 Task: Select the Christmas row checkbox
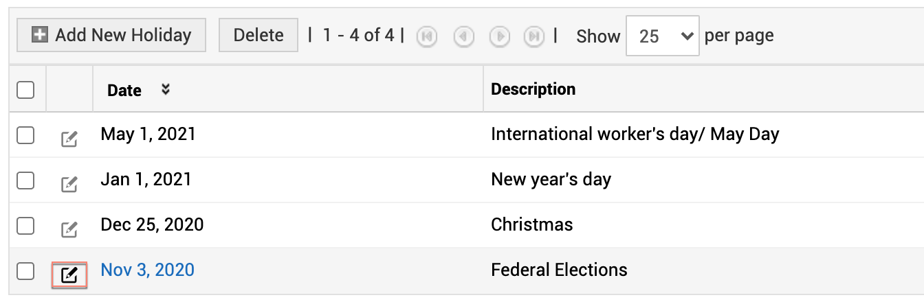pos(25,225)
